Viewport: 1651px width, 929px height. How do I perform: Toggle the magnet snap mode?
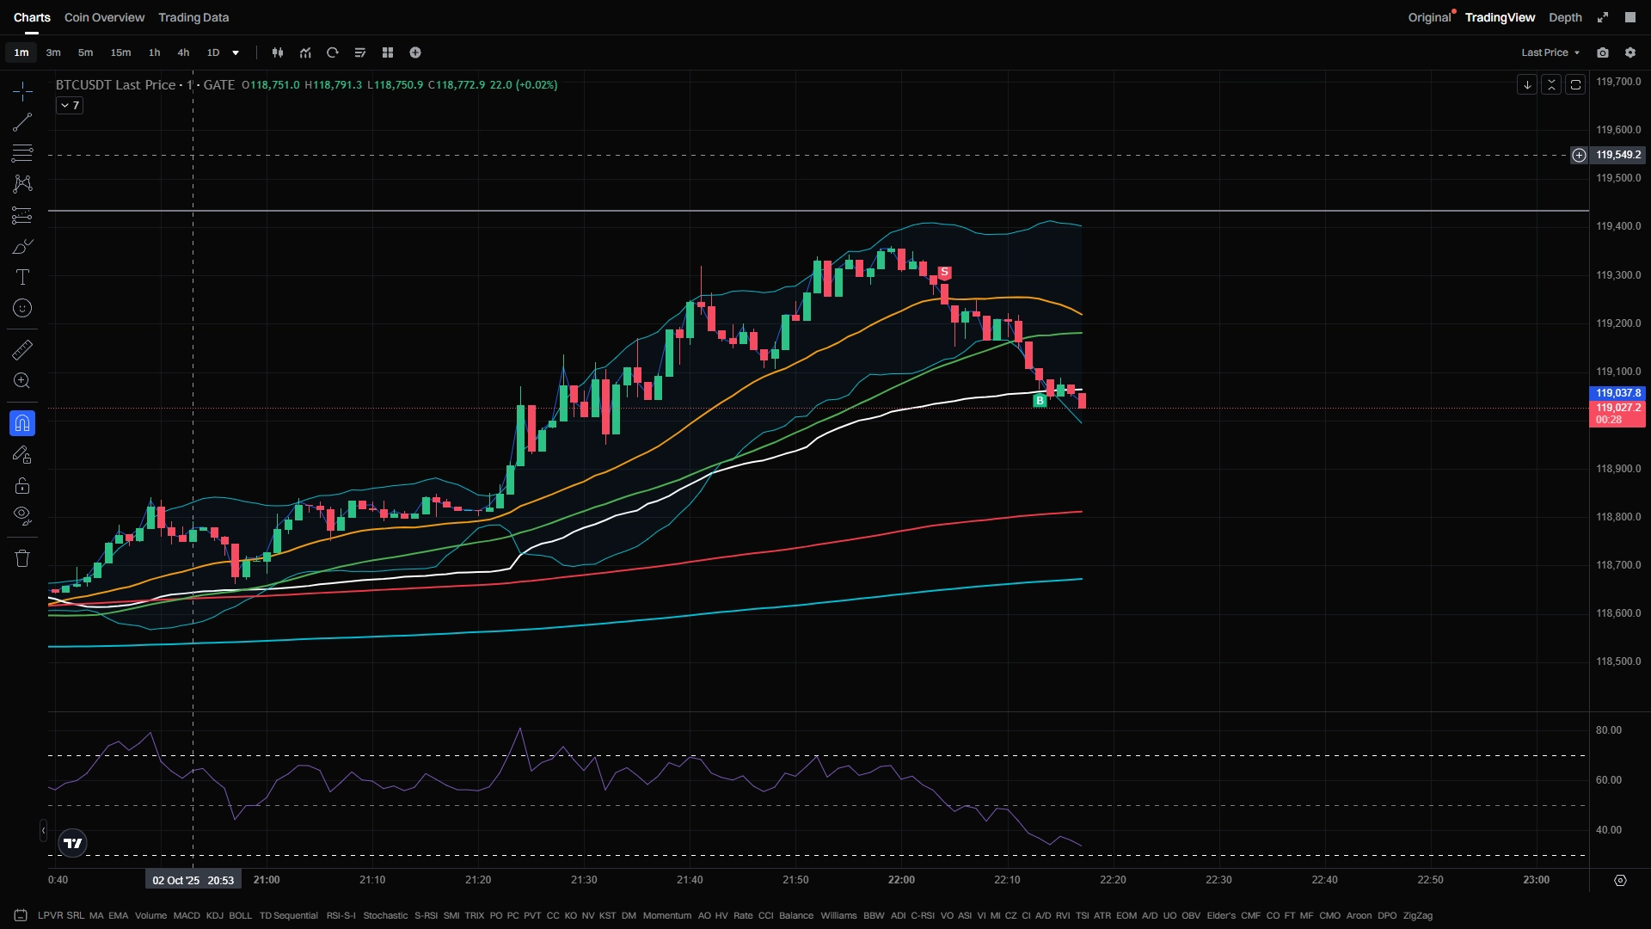(22, 423)
